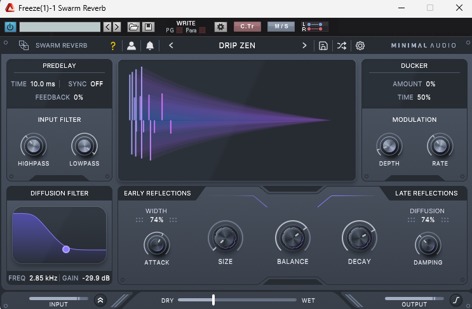The width and height of the screenshot is (472, 309).
Task: Click the Decay knob
Action: coord(360,238)
